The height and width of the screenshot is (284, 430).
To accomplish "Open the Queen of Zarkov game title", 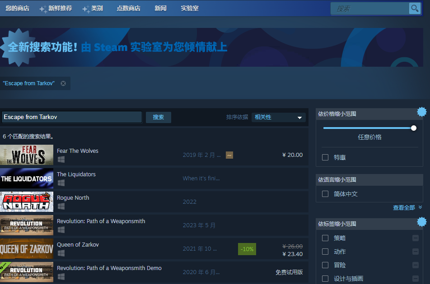I will 78,245.
